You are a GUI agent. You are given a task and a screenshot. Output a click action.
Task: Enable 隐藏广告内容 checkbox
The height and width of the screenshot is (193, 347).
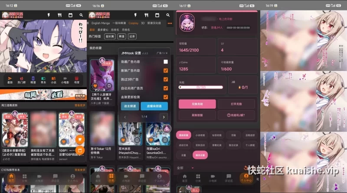tap(166, 62)
